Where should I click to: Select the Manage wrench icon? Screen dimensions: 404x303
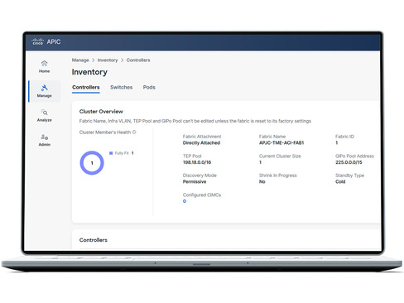coord(44,88)
